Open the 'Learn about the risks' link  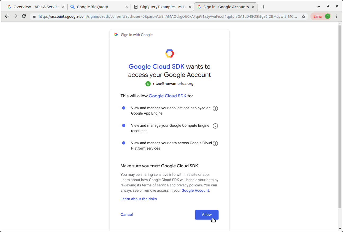pos(139,199)
